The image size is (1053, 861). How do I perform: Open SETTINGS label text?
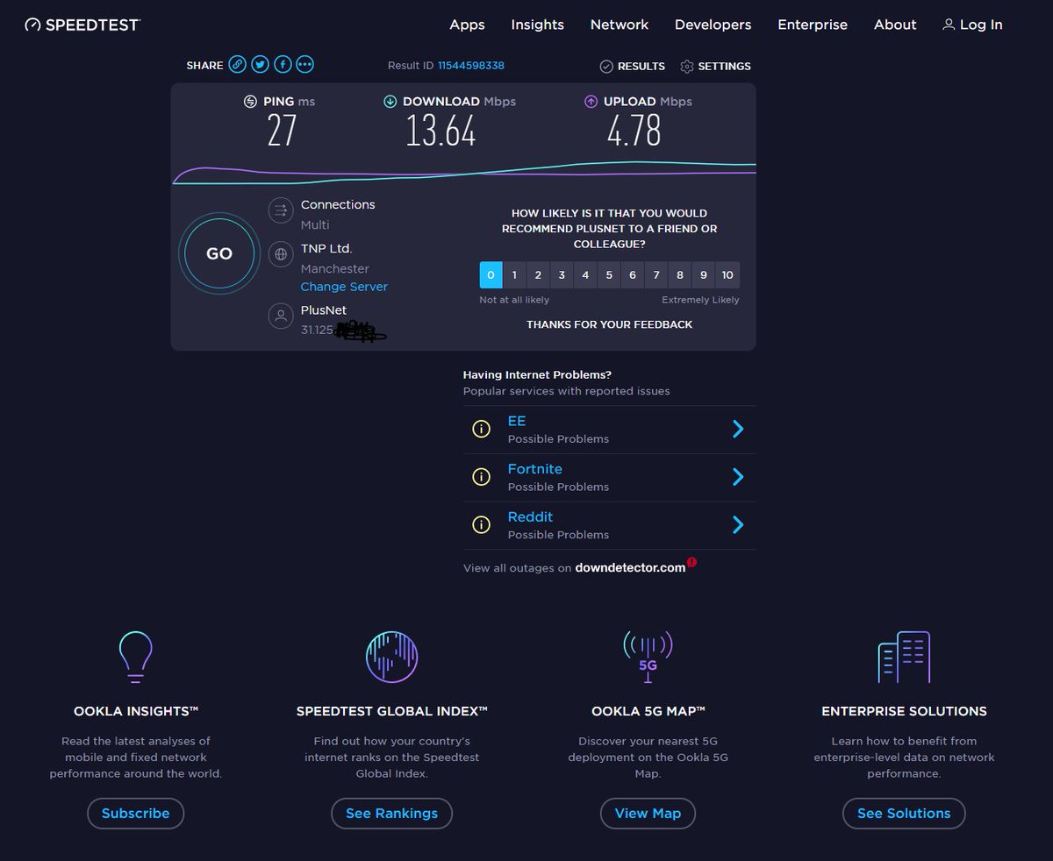click(725, 67)
